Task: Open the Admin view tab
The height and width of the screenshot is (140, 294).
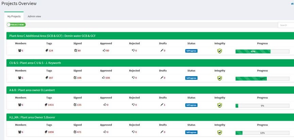Action: click(x=34, y=16)
